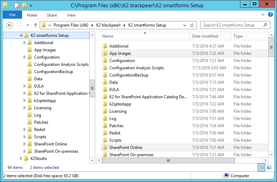Click Configuration Analysis Scripts folder icon in list
This screenshot has height=182, width=277.
tap(105, 68)
